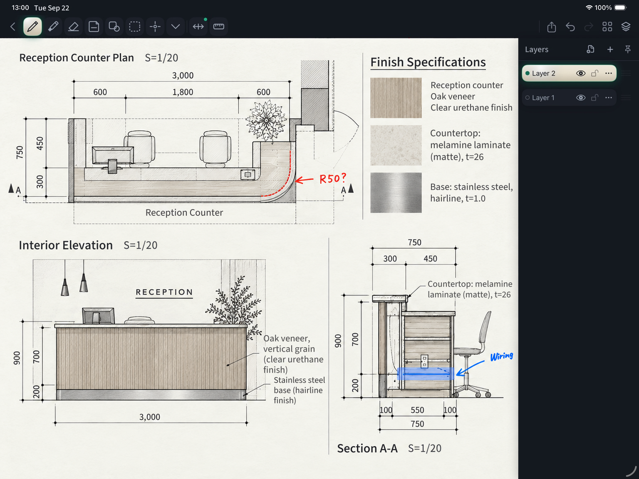This screenshot has width=639, height=479.
Task: Lock Layer 1
Action: [595, 98]
